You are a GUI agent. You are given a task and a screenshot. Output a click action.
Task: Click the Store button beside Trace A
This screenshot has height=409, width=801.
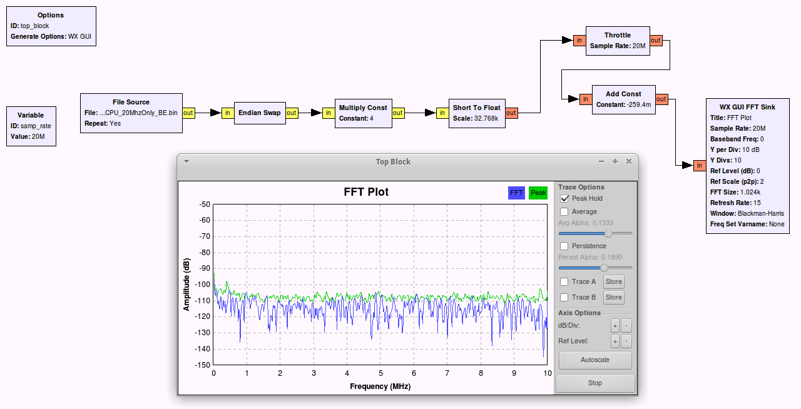pos(614,281)
